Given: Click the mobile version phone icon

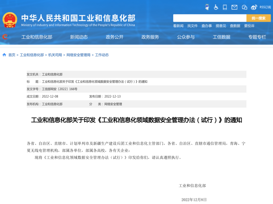Looking at the screenshot, I should click(225, 7).
